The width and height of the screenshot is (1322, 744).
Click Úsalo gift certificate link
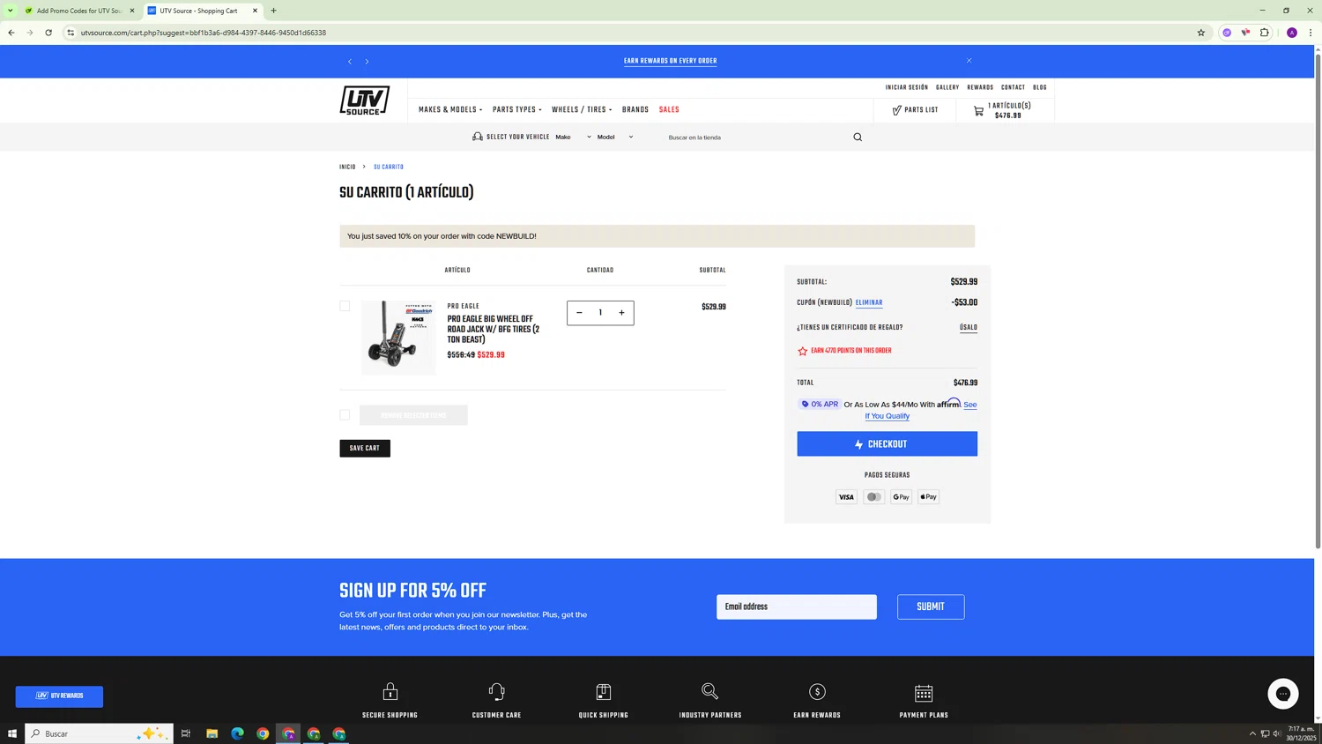969,328
